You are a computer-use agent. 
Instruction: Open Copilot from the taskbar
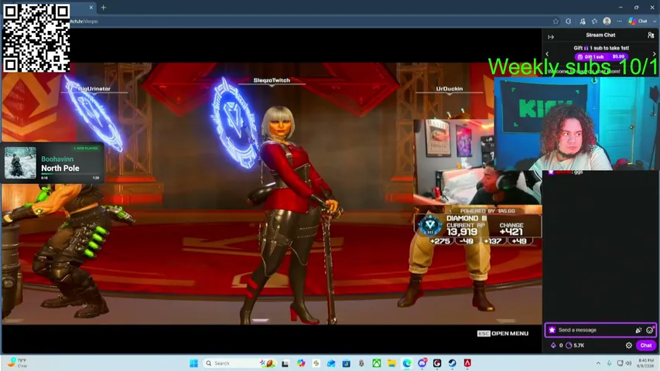click(x=300, y=363)
